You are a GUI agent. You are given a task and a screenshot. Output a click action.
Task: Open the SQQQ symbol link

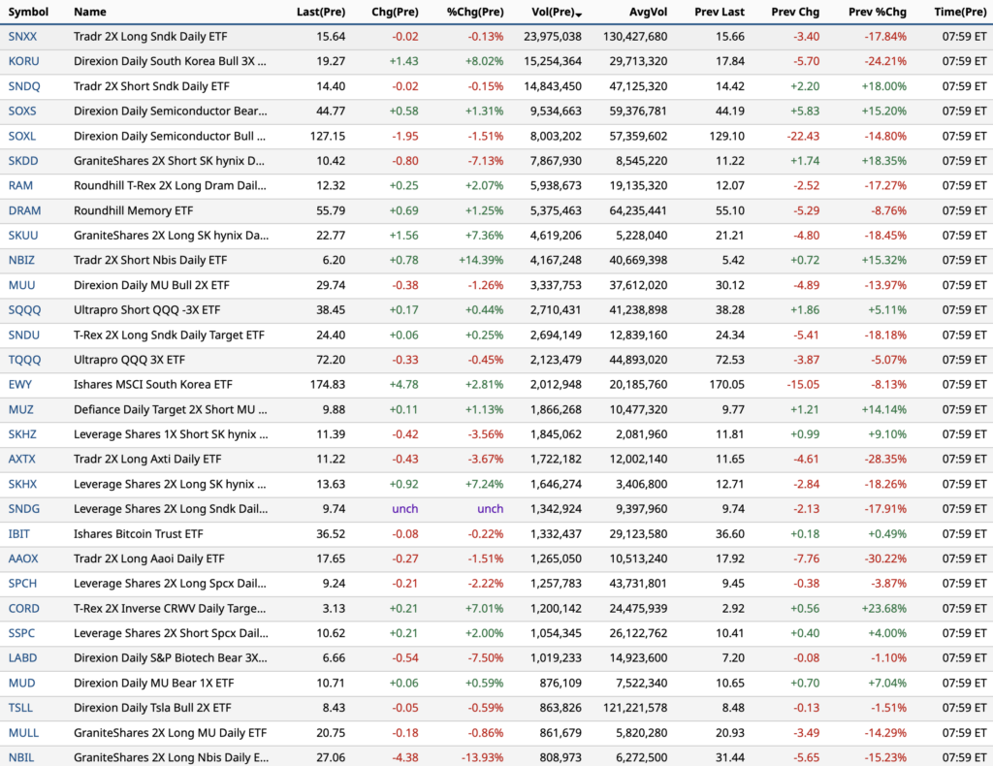[x=24, y=310]
